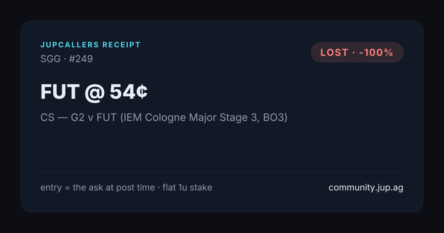Click the -100% figure in the badge
444x233 pixels.
pos(376,53)
